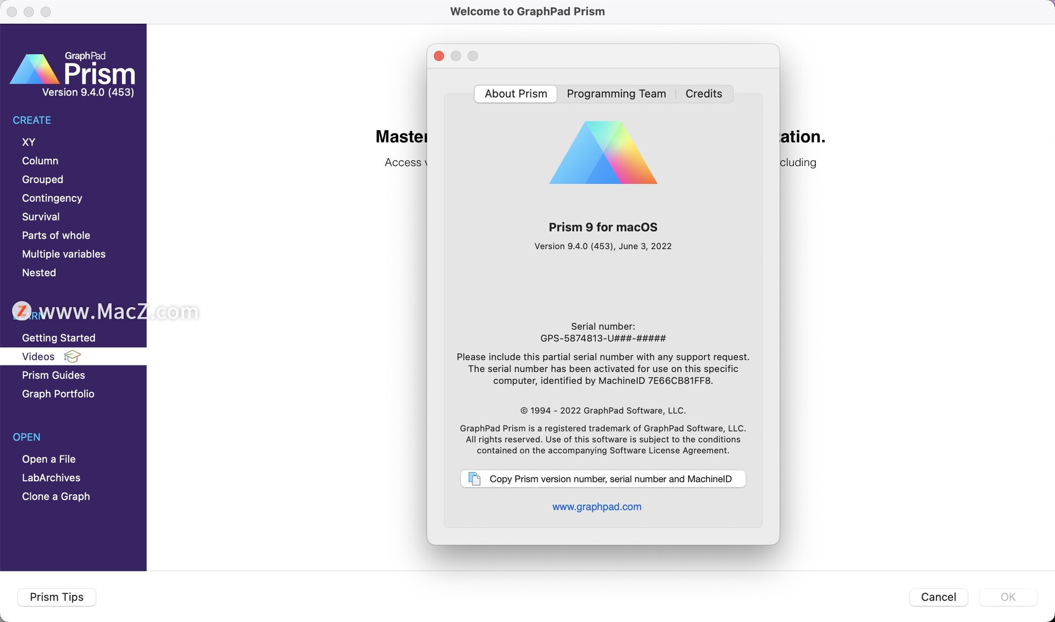Select Parts of whole table type
1055x622 pixels.
[x=56, y=236]
